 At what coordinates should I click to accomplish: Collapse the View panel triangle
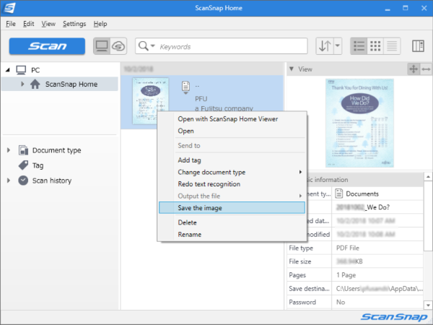tap(292, 69)
